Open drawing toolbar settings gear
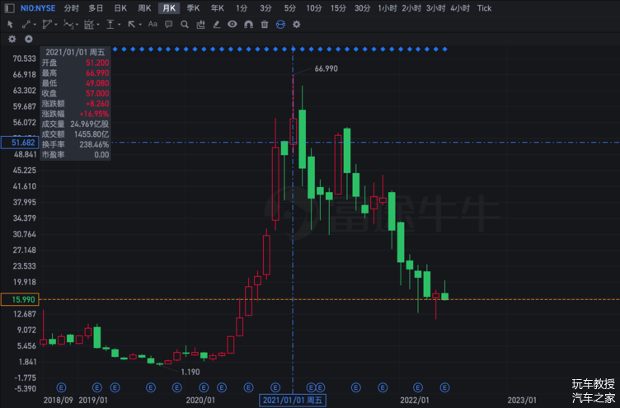620x408 pixels. [x=297, y=25]
